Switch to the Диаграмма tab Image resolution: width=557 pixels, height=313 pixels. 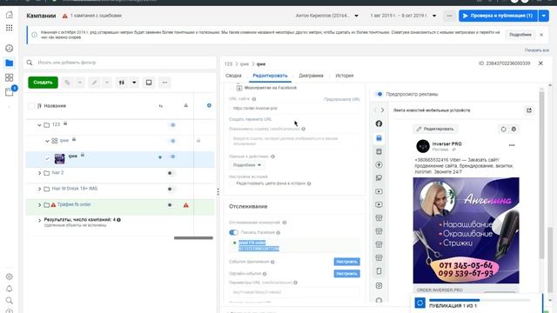coord(312,76)
